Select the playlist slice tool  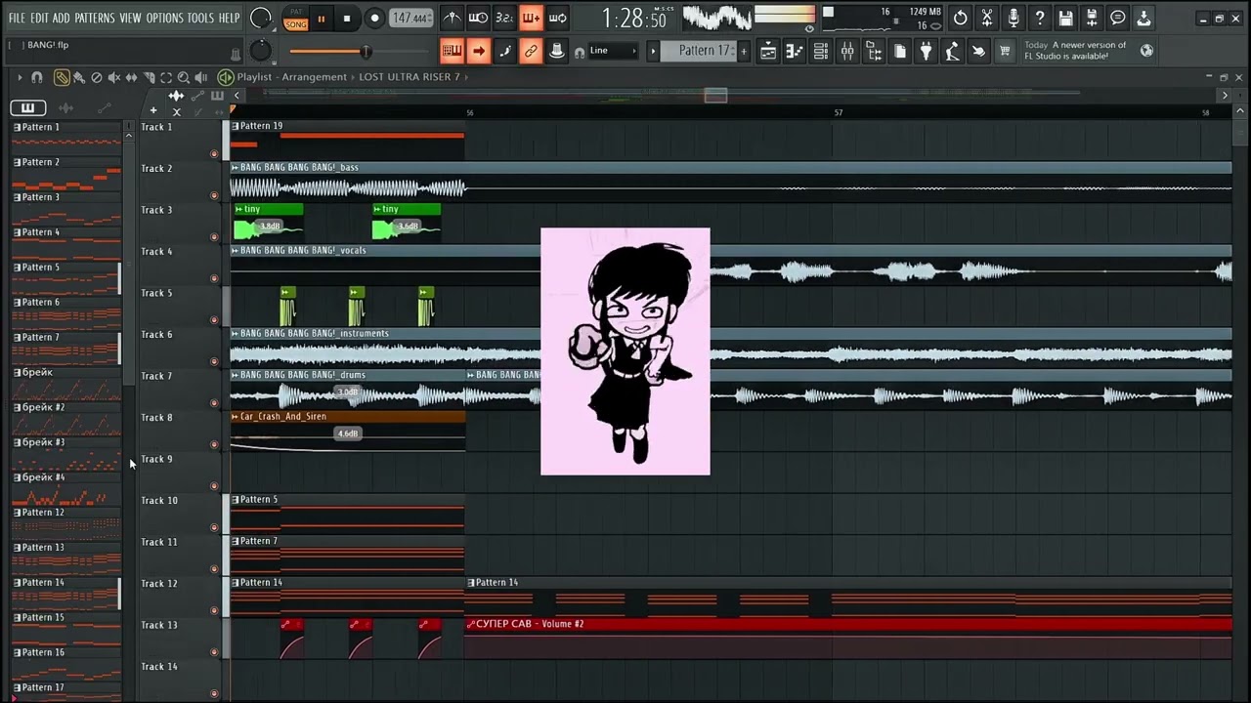click(149, 77)
